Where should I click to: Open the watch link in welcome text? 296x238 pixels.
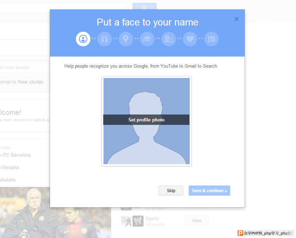pyautogui.click(x=39, y=120)
